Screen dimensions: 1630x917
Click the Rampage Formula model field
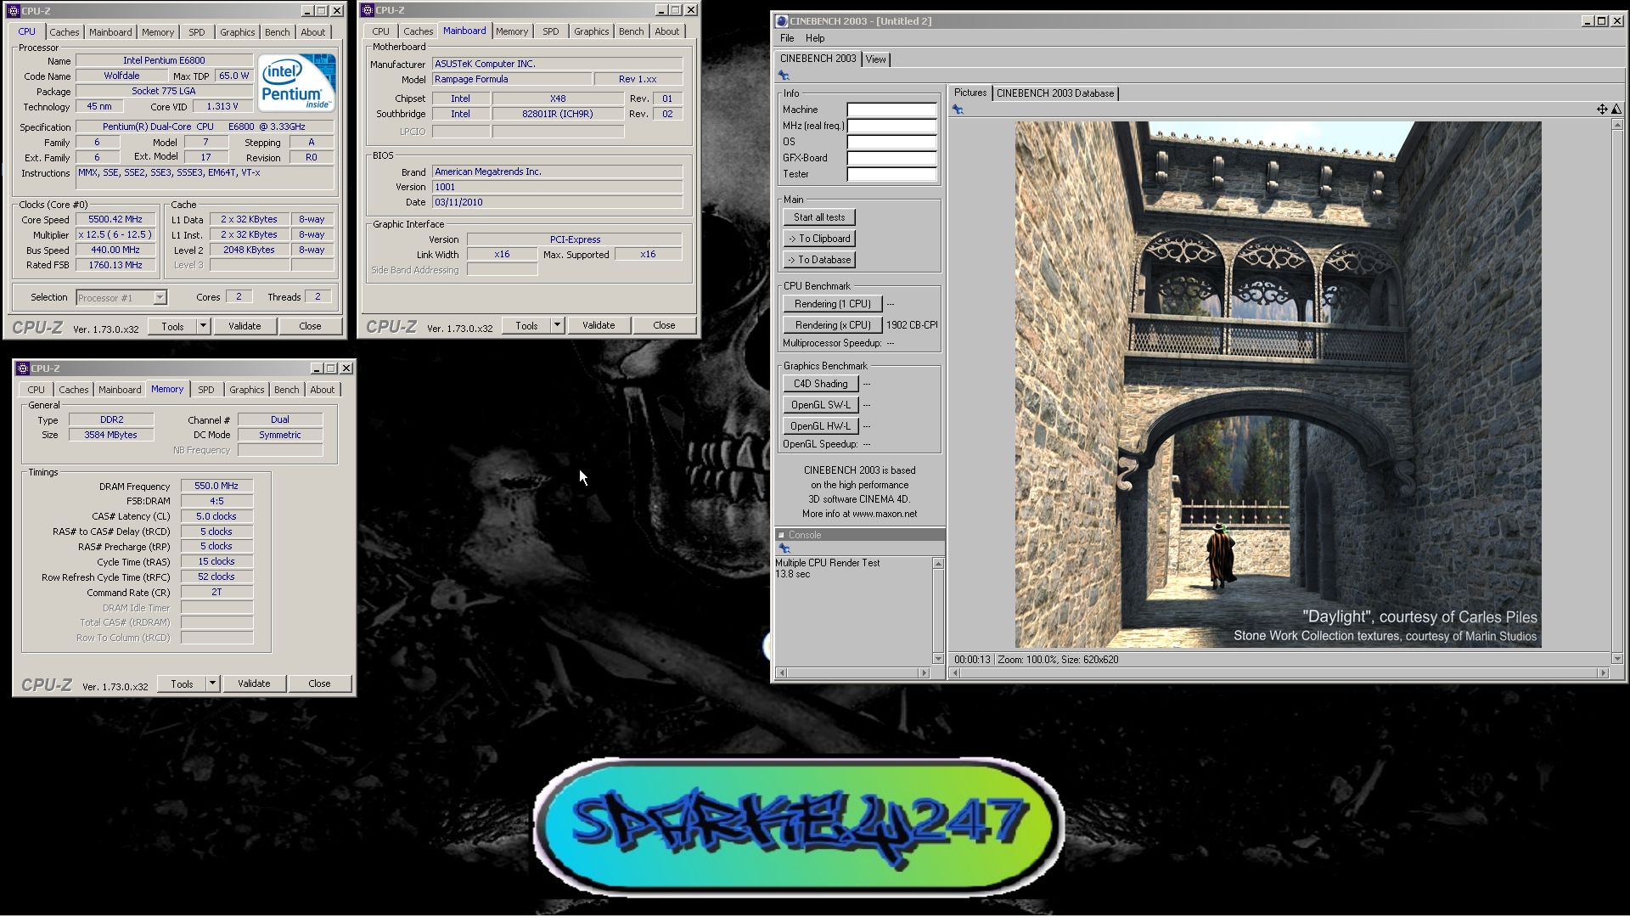[512, 79]
